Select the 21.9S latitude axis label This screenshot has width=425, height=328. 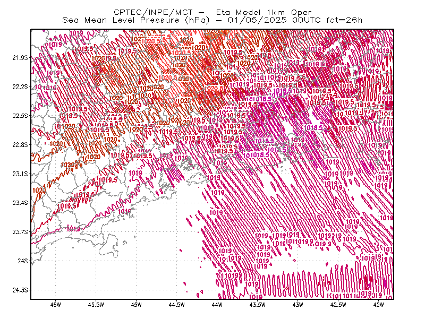click(x=20, y=58)
